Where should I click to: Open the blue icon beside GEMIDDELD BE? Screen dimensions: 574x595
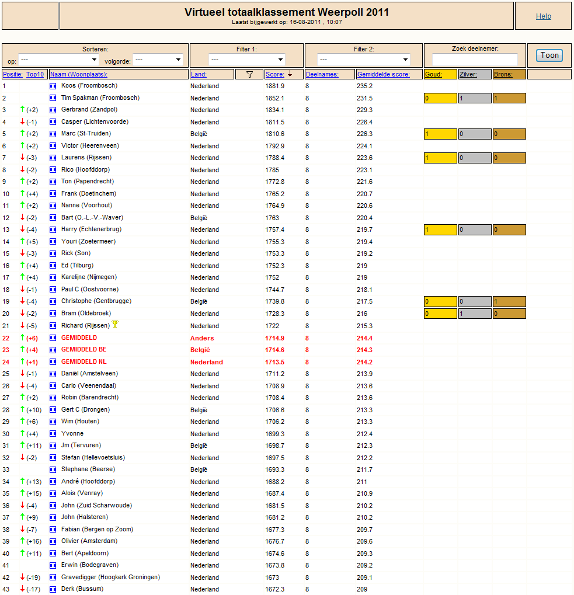pyautogui.click(x=53, y=350)
